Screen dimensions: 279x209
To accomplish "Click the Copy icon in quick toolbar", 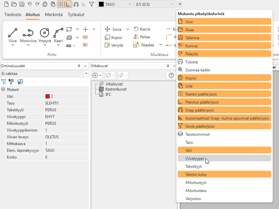I will pyautogui.click(x=45, y=4).
